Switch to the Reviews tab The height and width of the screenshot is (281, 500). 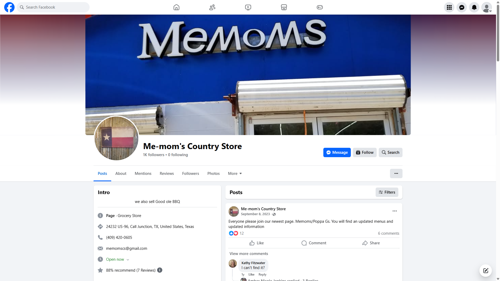click(x=167, y=174)
